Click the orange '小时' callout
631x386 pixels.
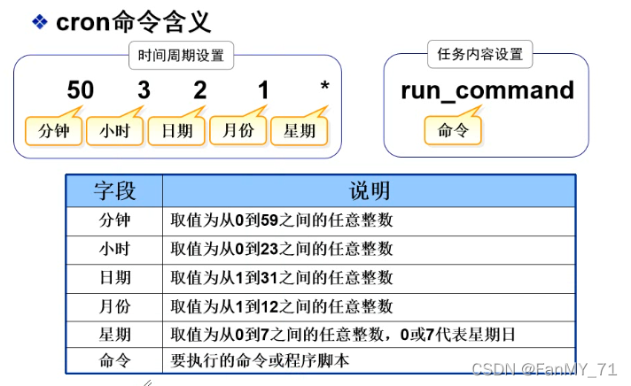point(115,131)
